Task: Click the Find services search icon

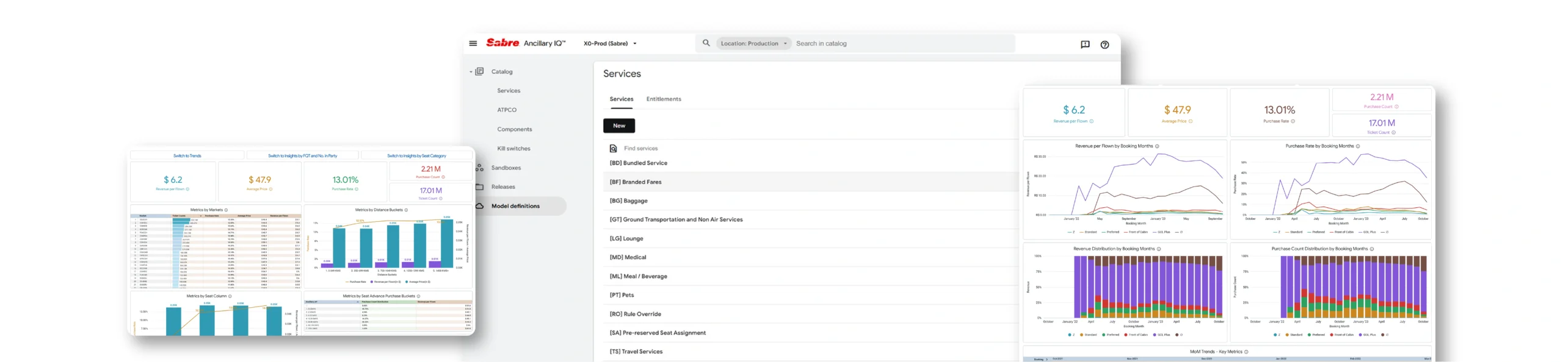Action: coord(613,148)
